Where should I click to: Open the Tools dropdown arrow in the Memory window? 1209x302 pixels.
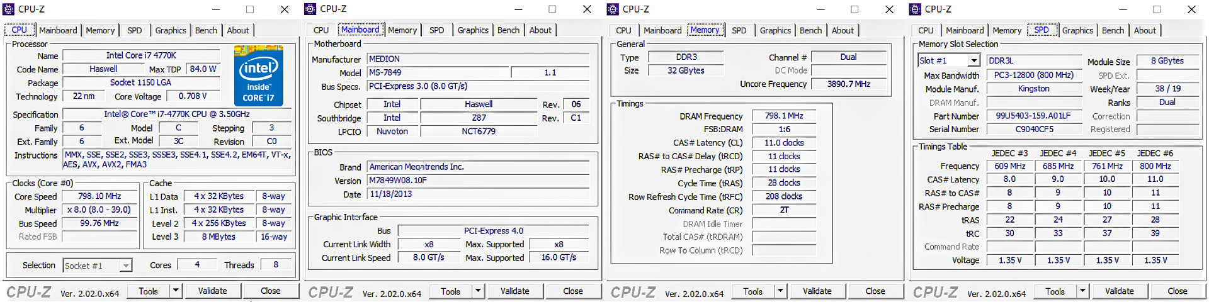tap(780, 291)
